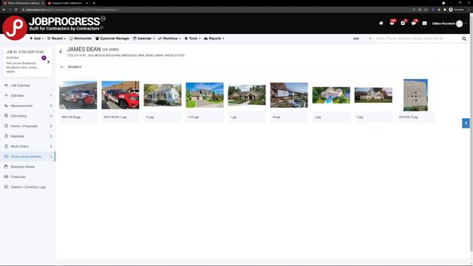Open the tasks checklist icon

[x=403, y=23]
